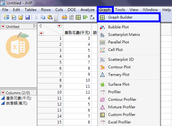Screen dimensions: 172x126
Task: Click the Contour Profiler icon
Action: click(x=102, y=100)
